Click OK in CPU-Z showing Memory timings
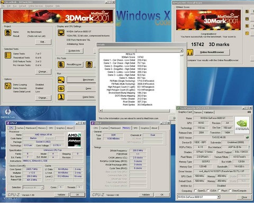Screen dimensions: 254x203 pos(162,195)
